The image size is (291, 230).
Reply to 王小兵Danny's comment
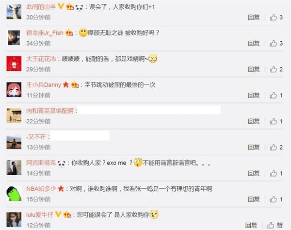[x=254, y=95]
